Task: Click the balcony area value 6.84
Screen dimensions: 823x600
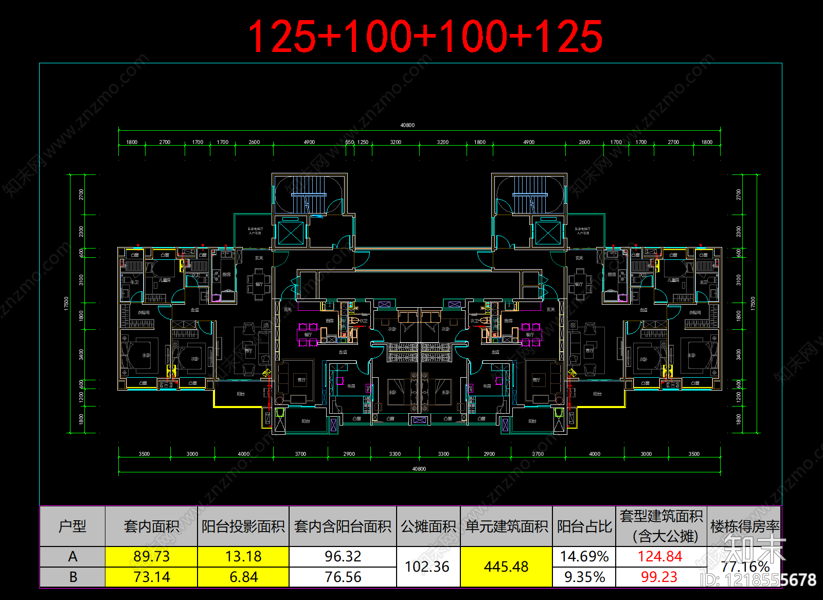Action: [x=243, y=577]
